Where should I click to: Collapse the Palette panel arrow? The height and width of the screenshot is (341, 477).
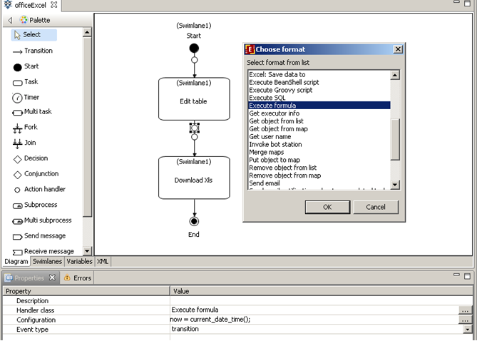pyautogui.click(x=10, y=20)
